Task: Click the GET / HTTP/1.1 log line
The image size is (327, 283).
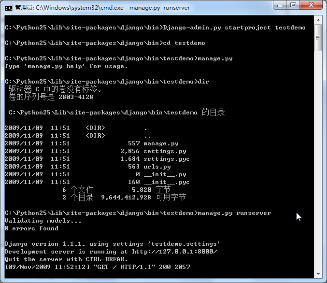Action: (97, 267)
